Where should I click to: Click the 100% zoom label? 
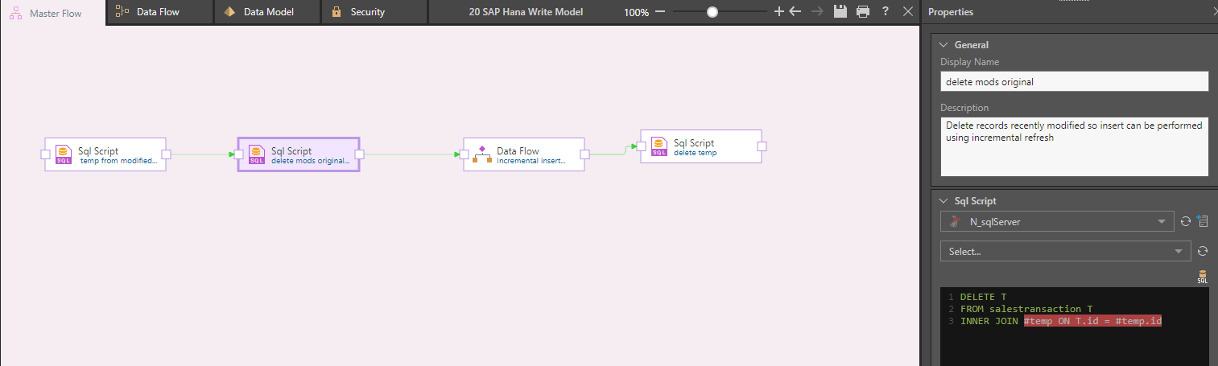coord(636,13)
